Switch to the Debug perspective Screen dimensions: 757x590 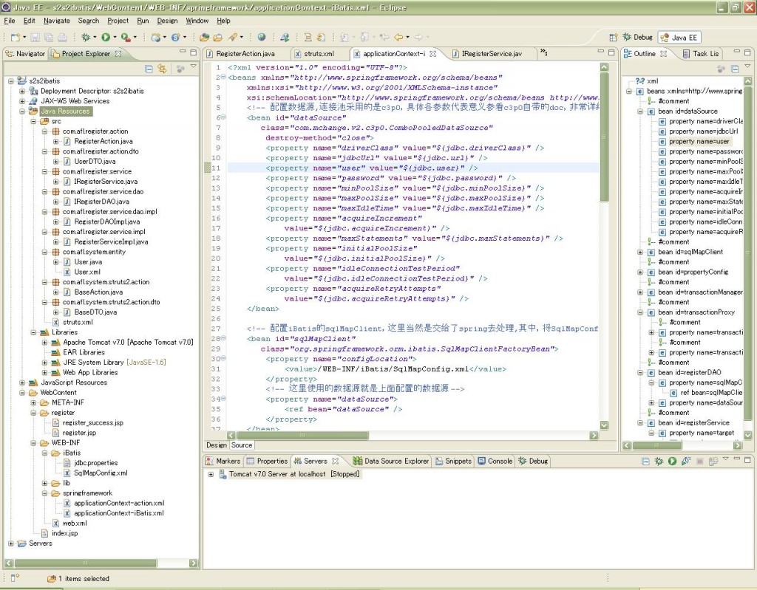click(637, 37)
